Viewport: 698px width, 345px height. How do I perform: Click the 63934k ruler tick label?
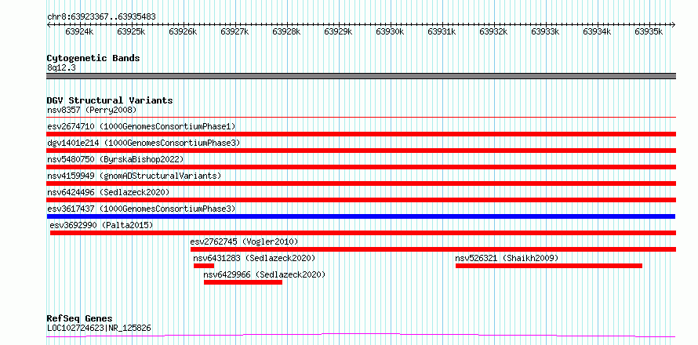(597, 31)
